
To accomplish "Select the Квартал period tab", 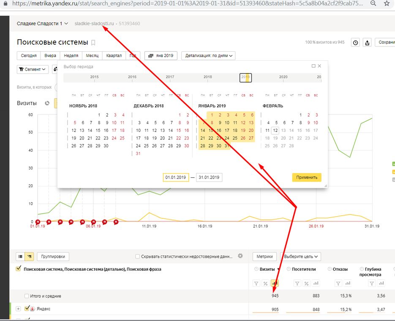I will (x=114, y=56).
